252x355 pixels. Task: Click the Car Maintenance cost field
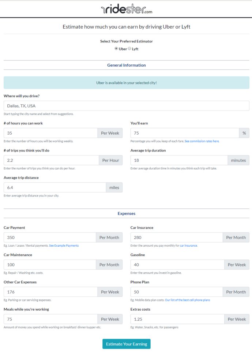point(50,264)
